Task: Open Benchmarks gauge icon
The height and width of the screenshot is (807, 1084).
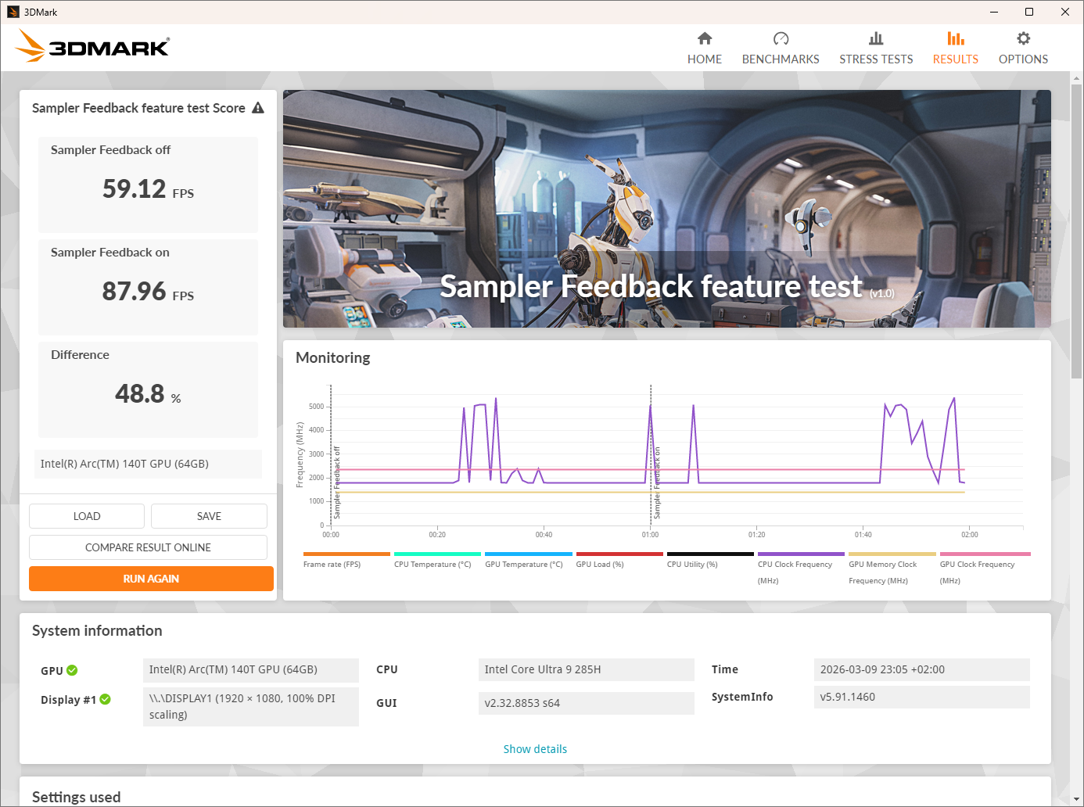Action: (781, 39)
